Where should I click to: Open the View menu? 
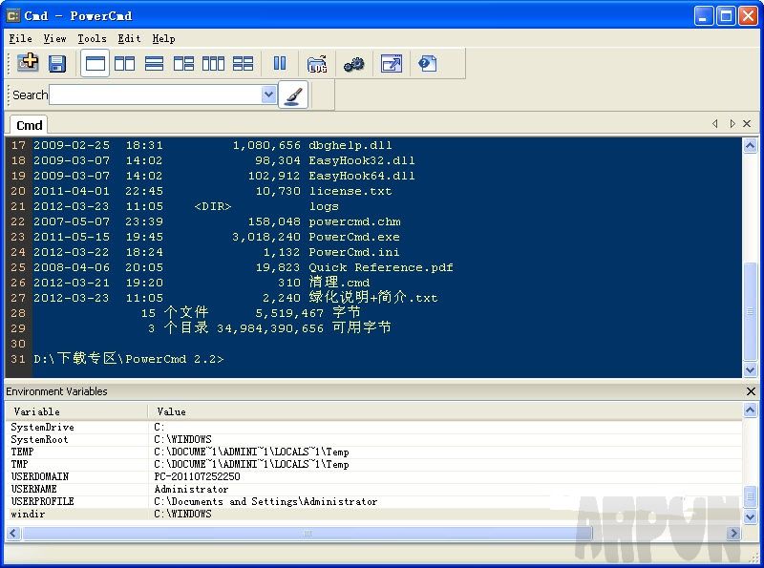point(54,38)
